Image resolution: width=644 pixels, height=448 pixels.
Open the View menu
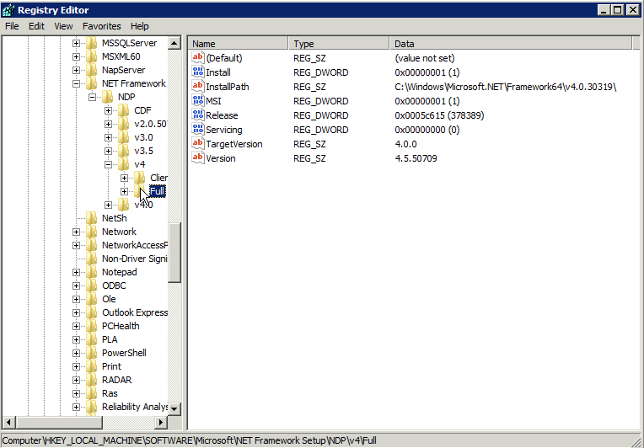coord(63,26)
